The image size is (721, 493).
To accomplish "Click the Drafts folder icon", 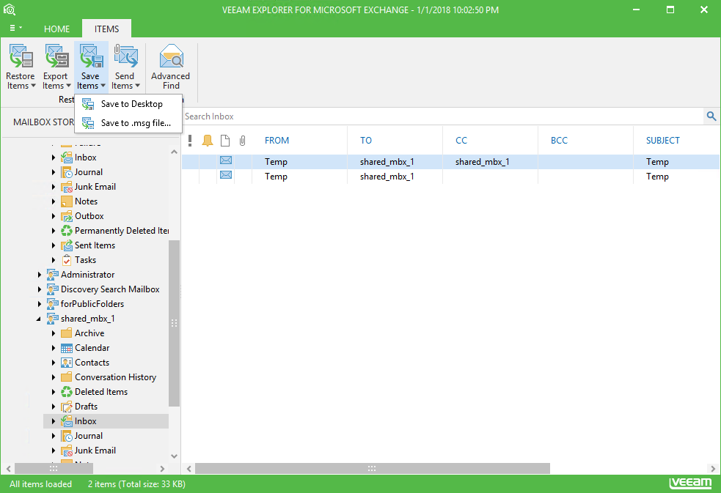I will tap(67, 407).
